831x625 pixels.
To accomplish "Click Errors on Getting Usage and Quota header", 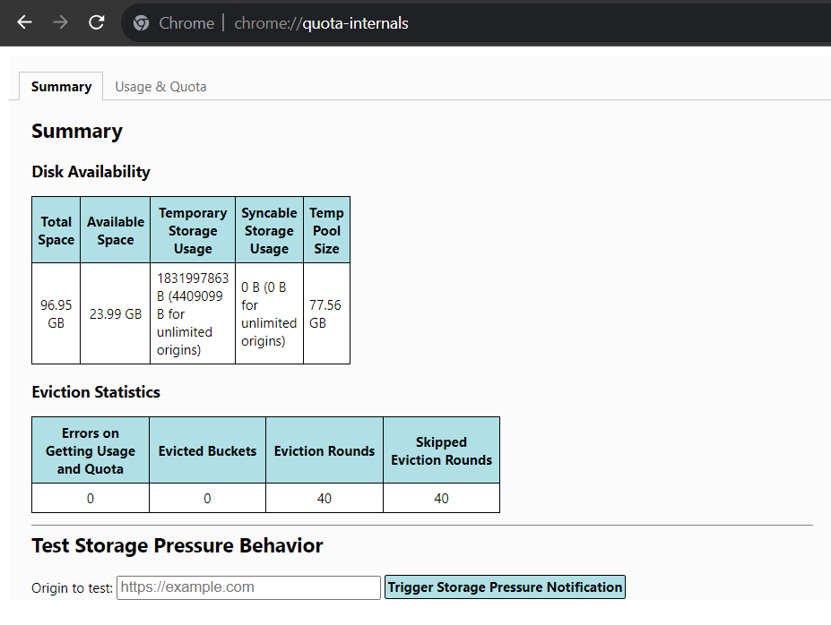I will pos(91,450).
